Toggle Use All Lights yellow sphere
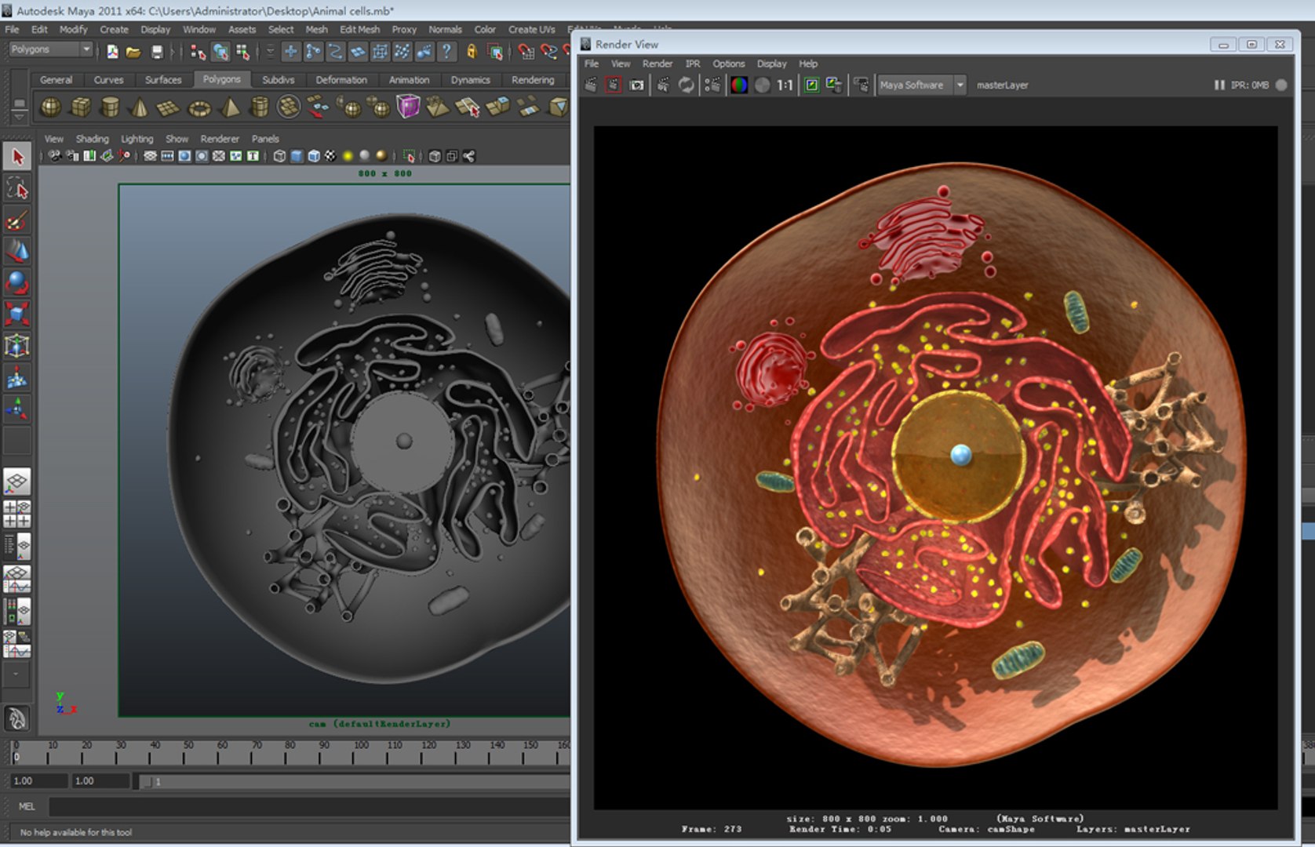The height and width of the screenshot is (847, 1315). click(348, 156)
